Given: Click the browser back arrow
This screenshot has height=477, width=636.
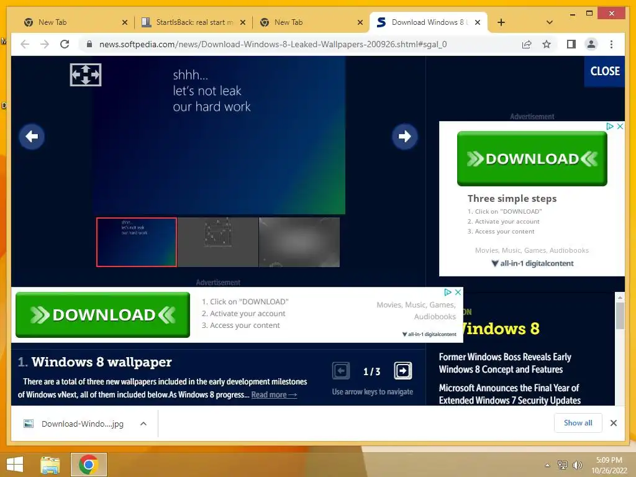Looking at the screenshot, I should tap(25, 44).
